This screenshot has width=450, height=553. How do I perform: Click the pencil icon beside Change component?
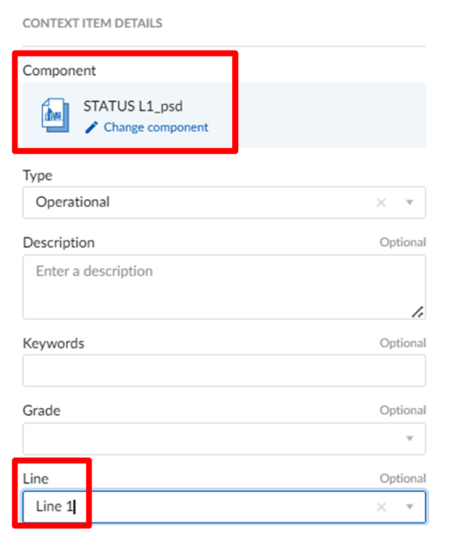[91, 128]
